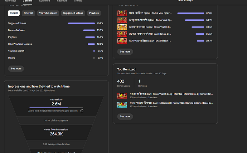This screenshot has width=247, height=153.
Task: Open the Dj Remix video title with 38.5K views
Action: pyautogui.click(x=150, y=27)
